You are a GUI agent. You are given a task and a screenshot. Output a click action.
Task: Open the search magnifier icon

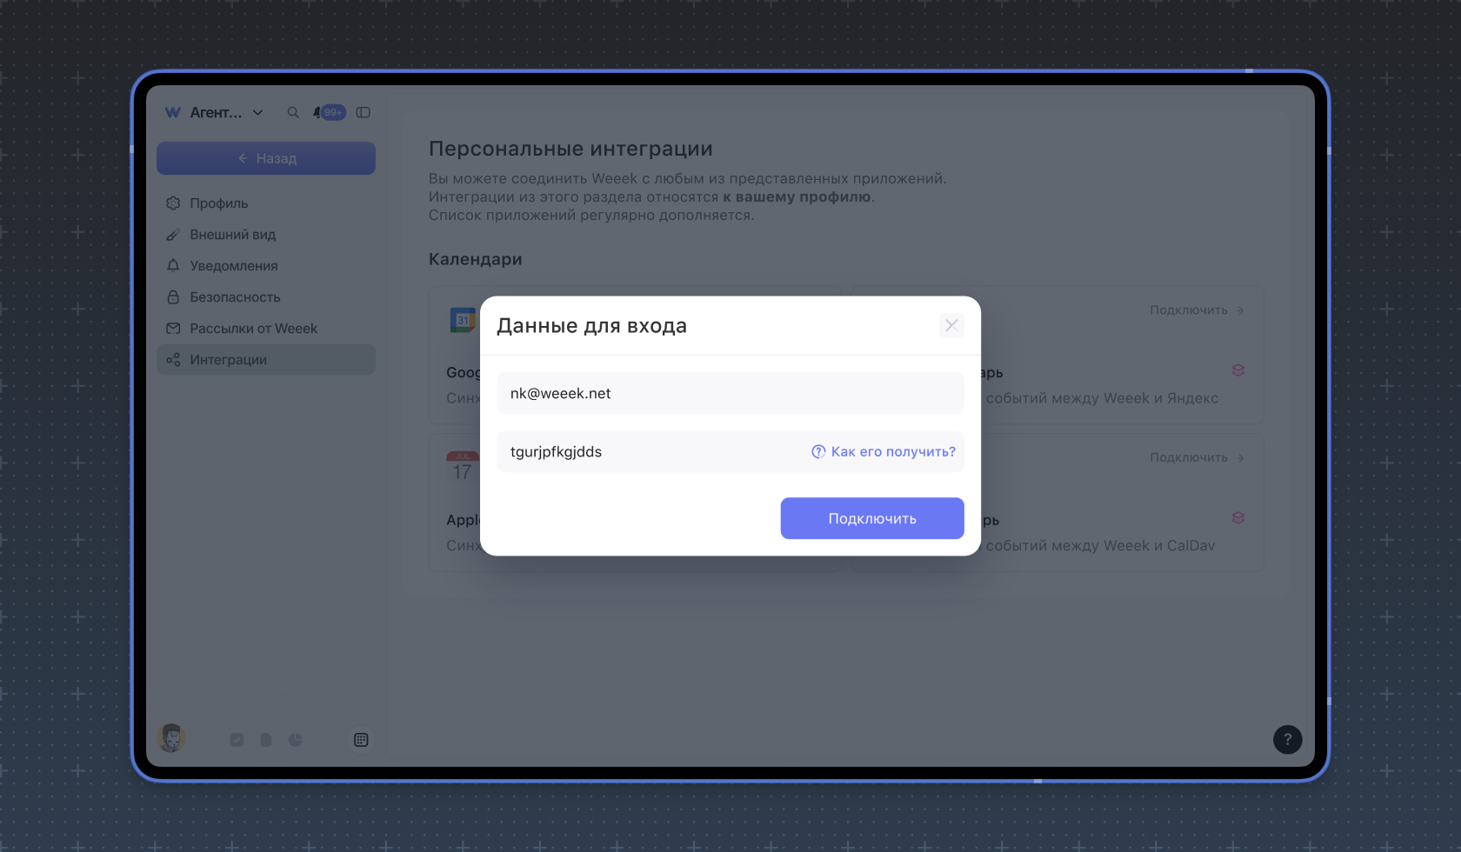tap(293, 112)
